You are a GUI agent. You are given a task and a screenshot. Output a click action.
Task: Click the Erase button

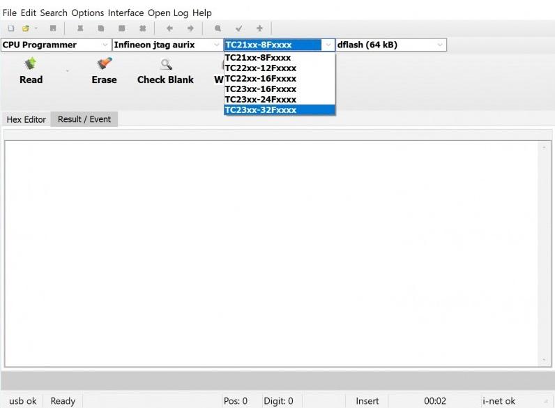[104, 71]
